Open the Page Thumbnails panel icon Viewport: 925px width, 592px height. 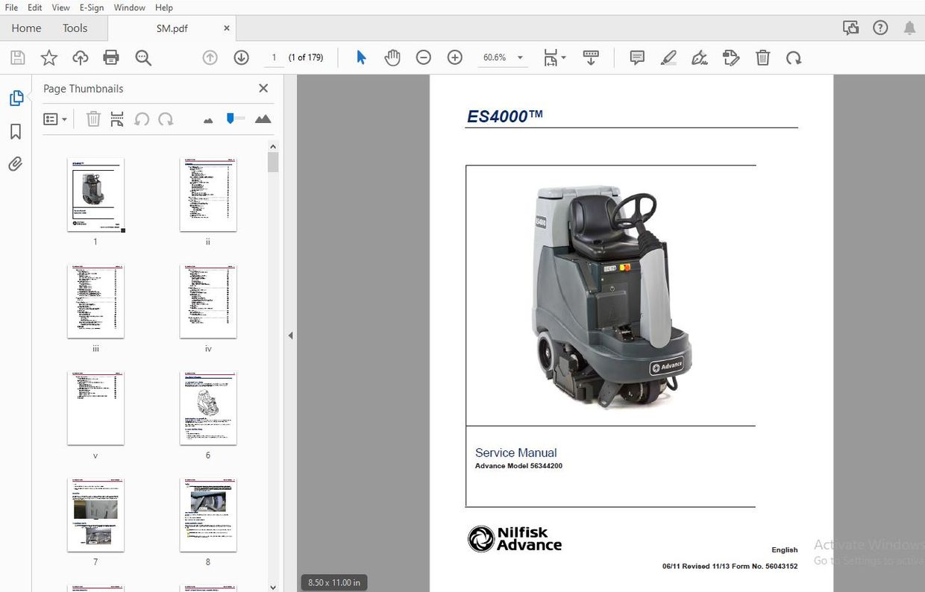pyautogui.click(x=16, y=98)
